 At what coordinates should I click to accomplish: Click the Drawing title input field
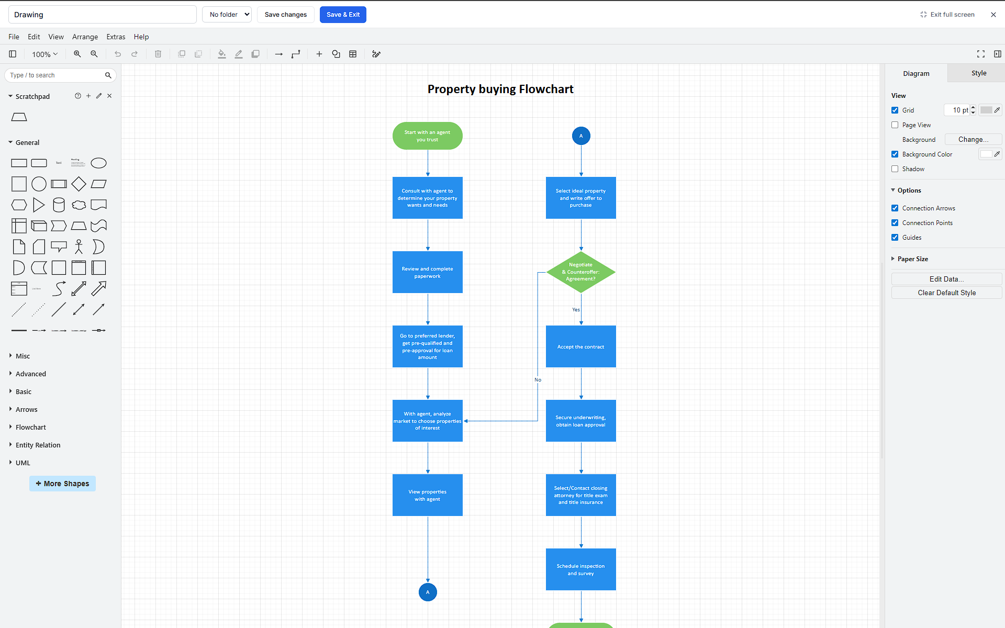coord(103,15)
